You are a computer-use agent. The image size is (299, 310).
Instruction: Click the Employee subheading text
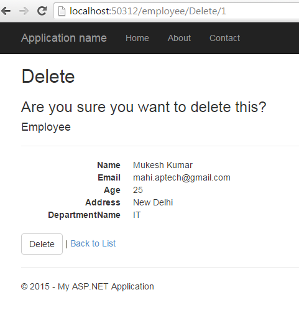coord(46,127)
